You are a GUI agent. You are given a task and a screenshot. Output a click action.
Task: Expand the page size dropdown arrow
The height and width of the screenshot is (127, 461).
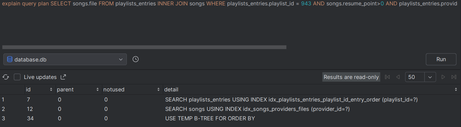point(430,77)
